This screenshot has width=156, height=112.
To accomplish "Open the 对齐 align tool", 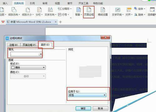I will 129,12.
